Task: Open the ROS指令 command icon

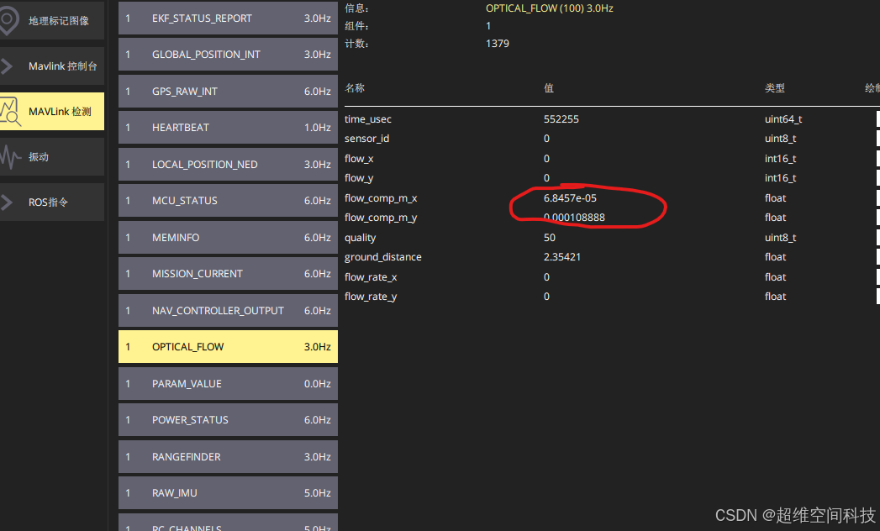Action: point(7,202)
